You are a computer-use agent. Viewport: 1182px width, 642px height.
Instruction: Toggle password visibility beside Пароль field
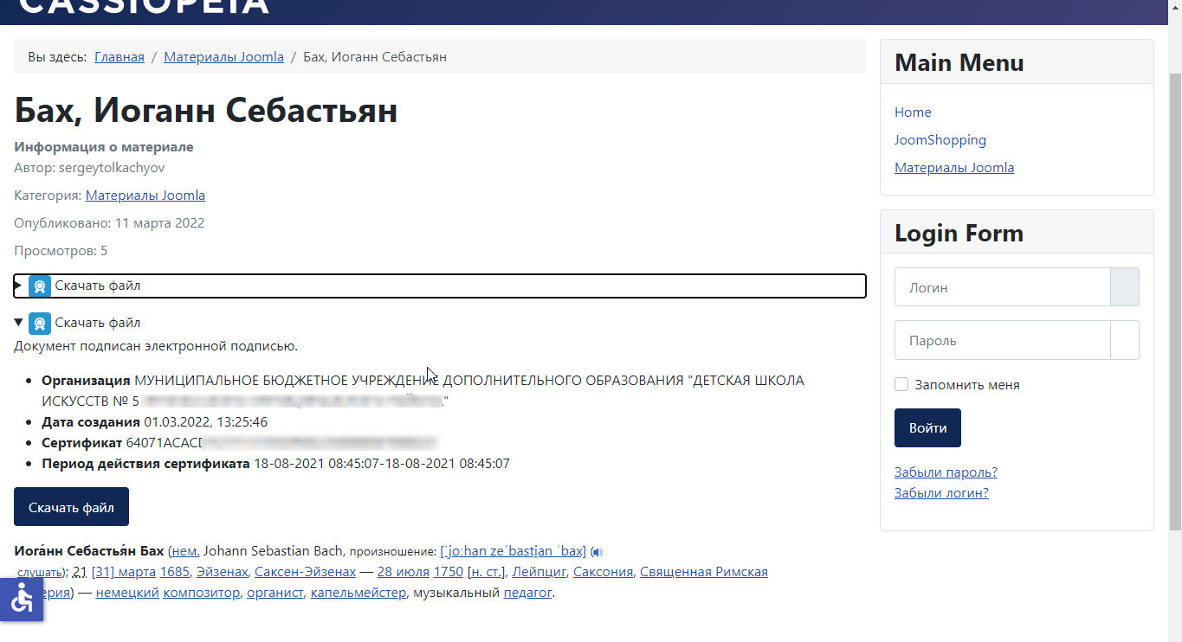pos(1124,340)
